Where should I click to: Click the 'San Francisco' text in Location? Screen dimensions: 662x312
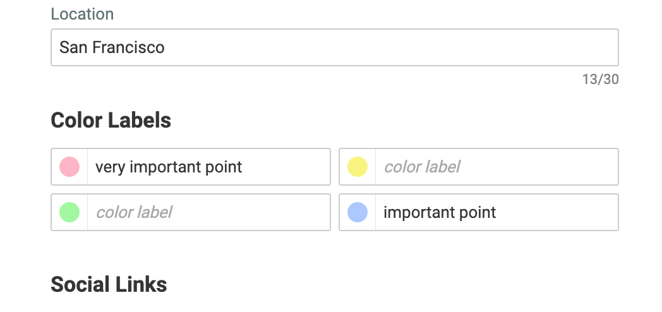[x=112, y=47]
